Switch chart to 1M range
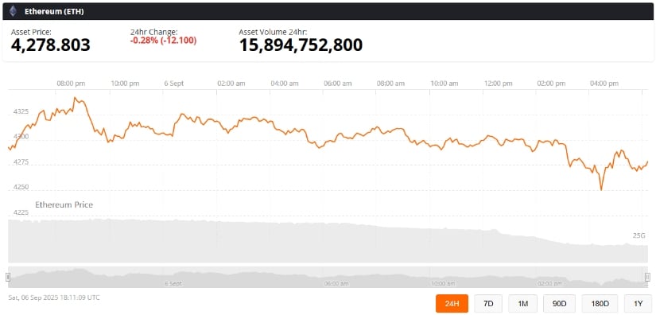This screenshot has width=656, height=315. [x=522, y=303]
